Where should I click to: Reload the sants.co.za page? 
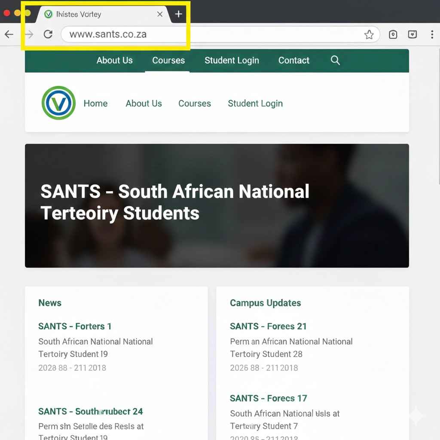click(48, 34)
